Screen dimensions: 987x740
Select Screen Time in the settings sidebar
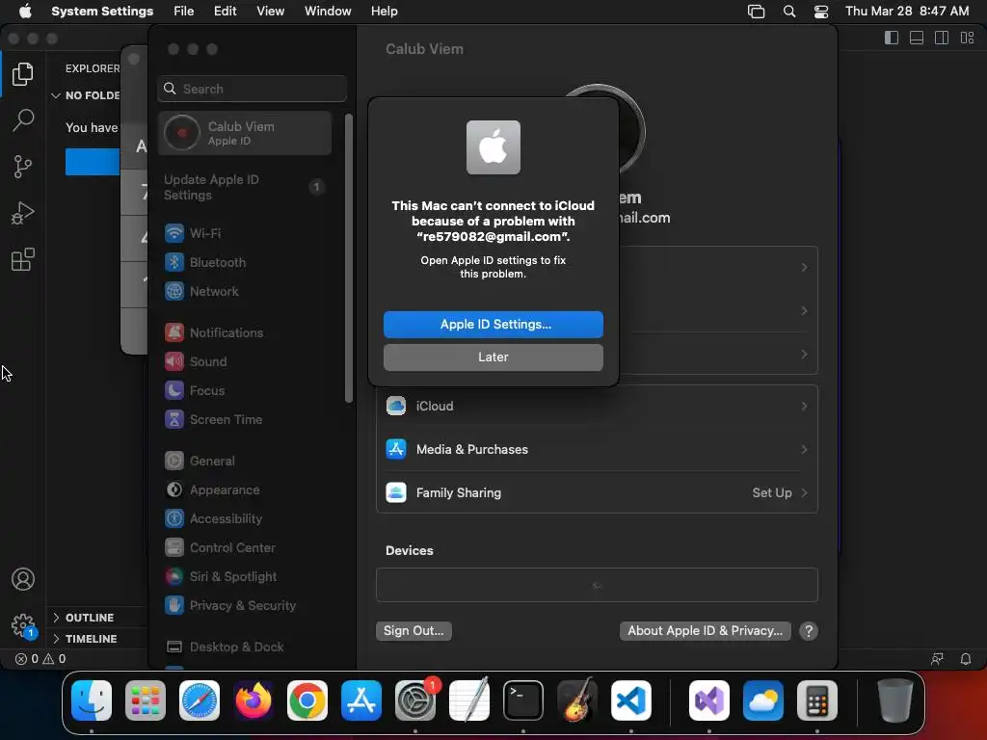coord(245,420)
